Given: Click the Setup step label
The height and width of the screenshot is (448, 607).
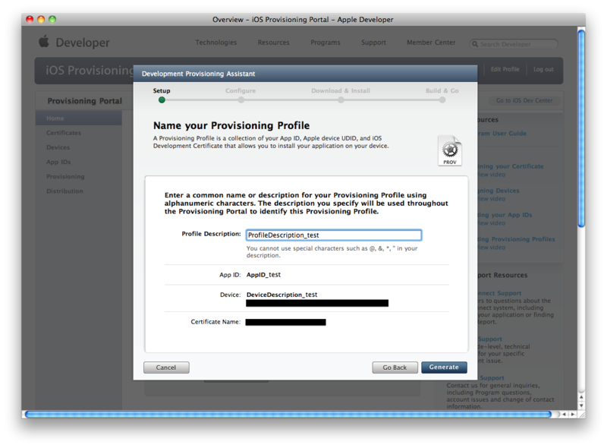Looking at the screenshot, I should pyautogui.click(x=162, y=90).
